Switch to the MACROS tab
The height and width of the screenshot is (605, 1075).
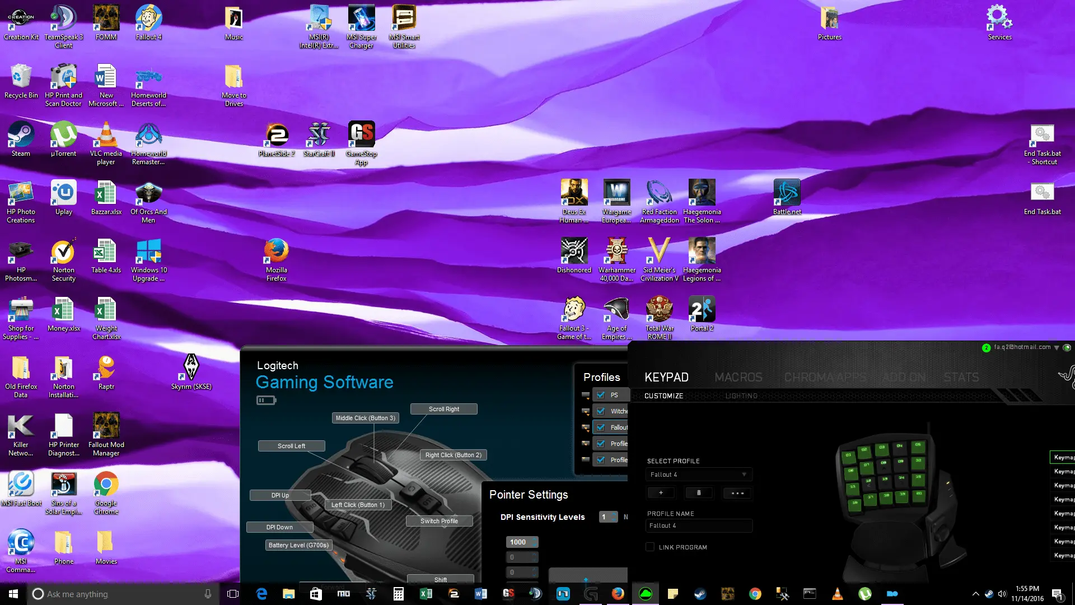(738, 378)
